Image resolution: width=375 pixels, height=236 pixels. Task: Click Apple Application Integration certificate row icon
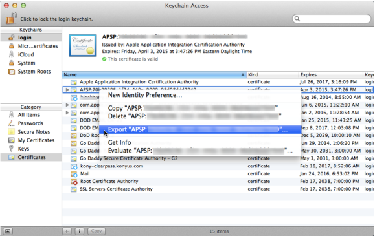(x=74, y=82)
